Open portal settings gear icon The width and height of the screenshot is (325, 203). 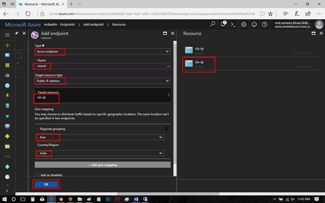coord(243,24)
